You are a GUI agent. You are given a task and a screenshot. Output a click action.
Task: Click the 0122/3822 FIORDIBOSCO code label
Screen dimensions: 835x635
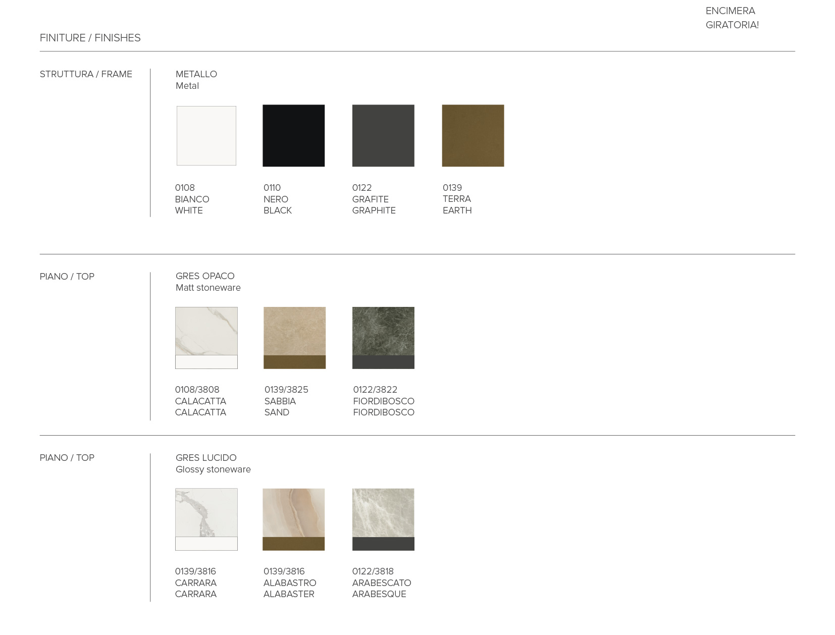click(x=383, y=401)
